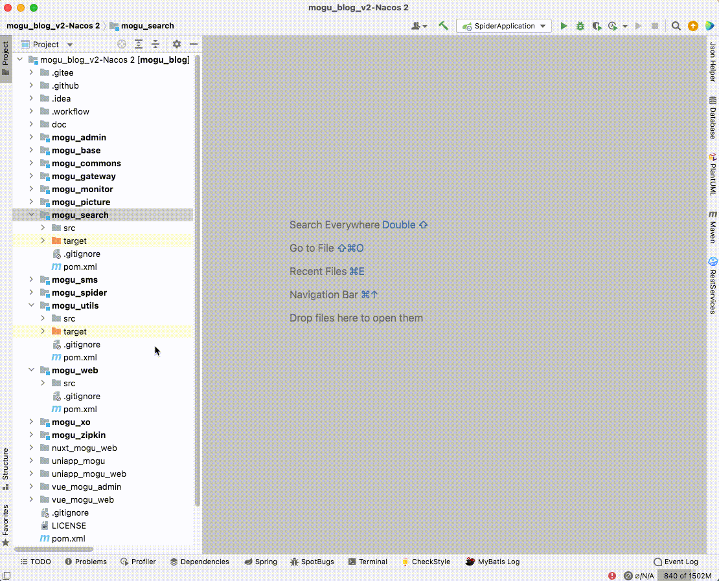Click the memory indicator showing 840 of 1502M
Screen dimensions: 719x581
pos(687,575)
